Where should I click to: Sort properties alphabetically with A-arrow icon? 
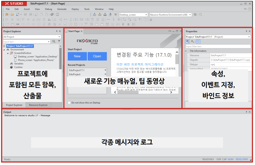193,41
